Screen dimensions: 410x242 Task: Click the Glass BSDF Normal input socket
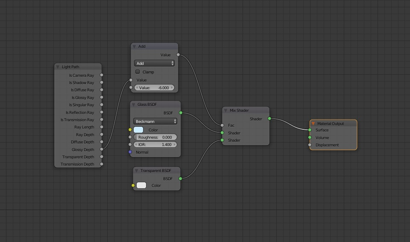(x=130, y=152)
